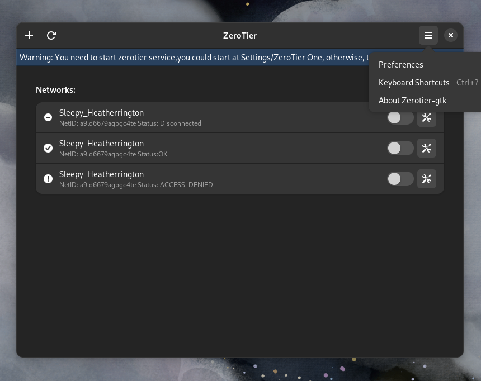This screenshot has width=481, height=381.
Task: Refresh the network list
Action: point(51,36)
